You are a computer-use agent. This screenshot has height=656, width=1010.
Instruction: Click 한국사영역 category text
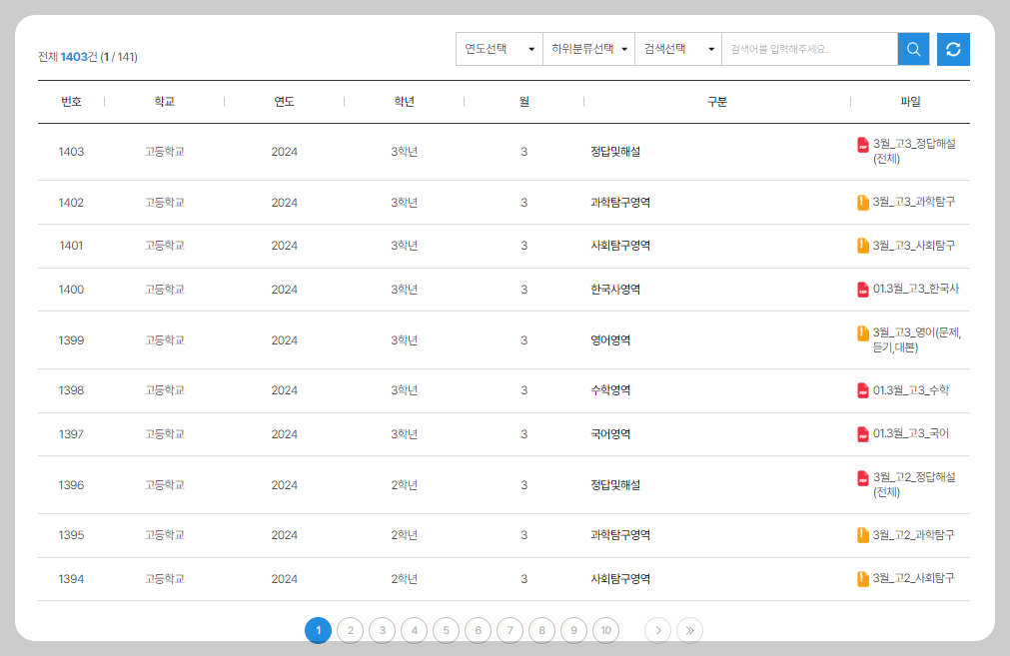tap(615, 290)
